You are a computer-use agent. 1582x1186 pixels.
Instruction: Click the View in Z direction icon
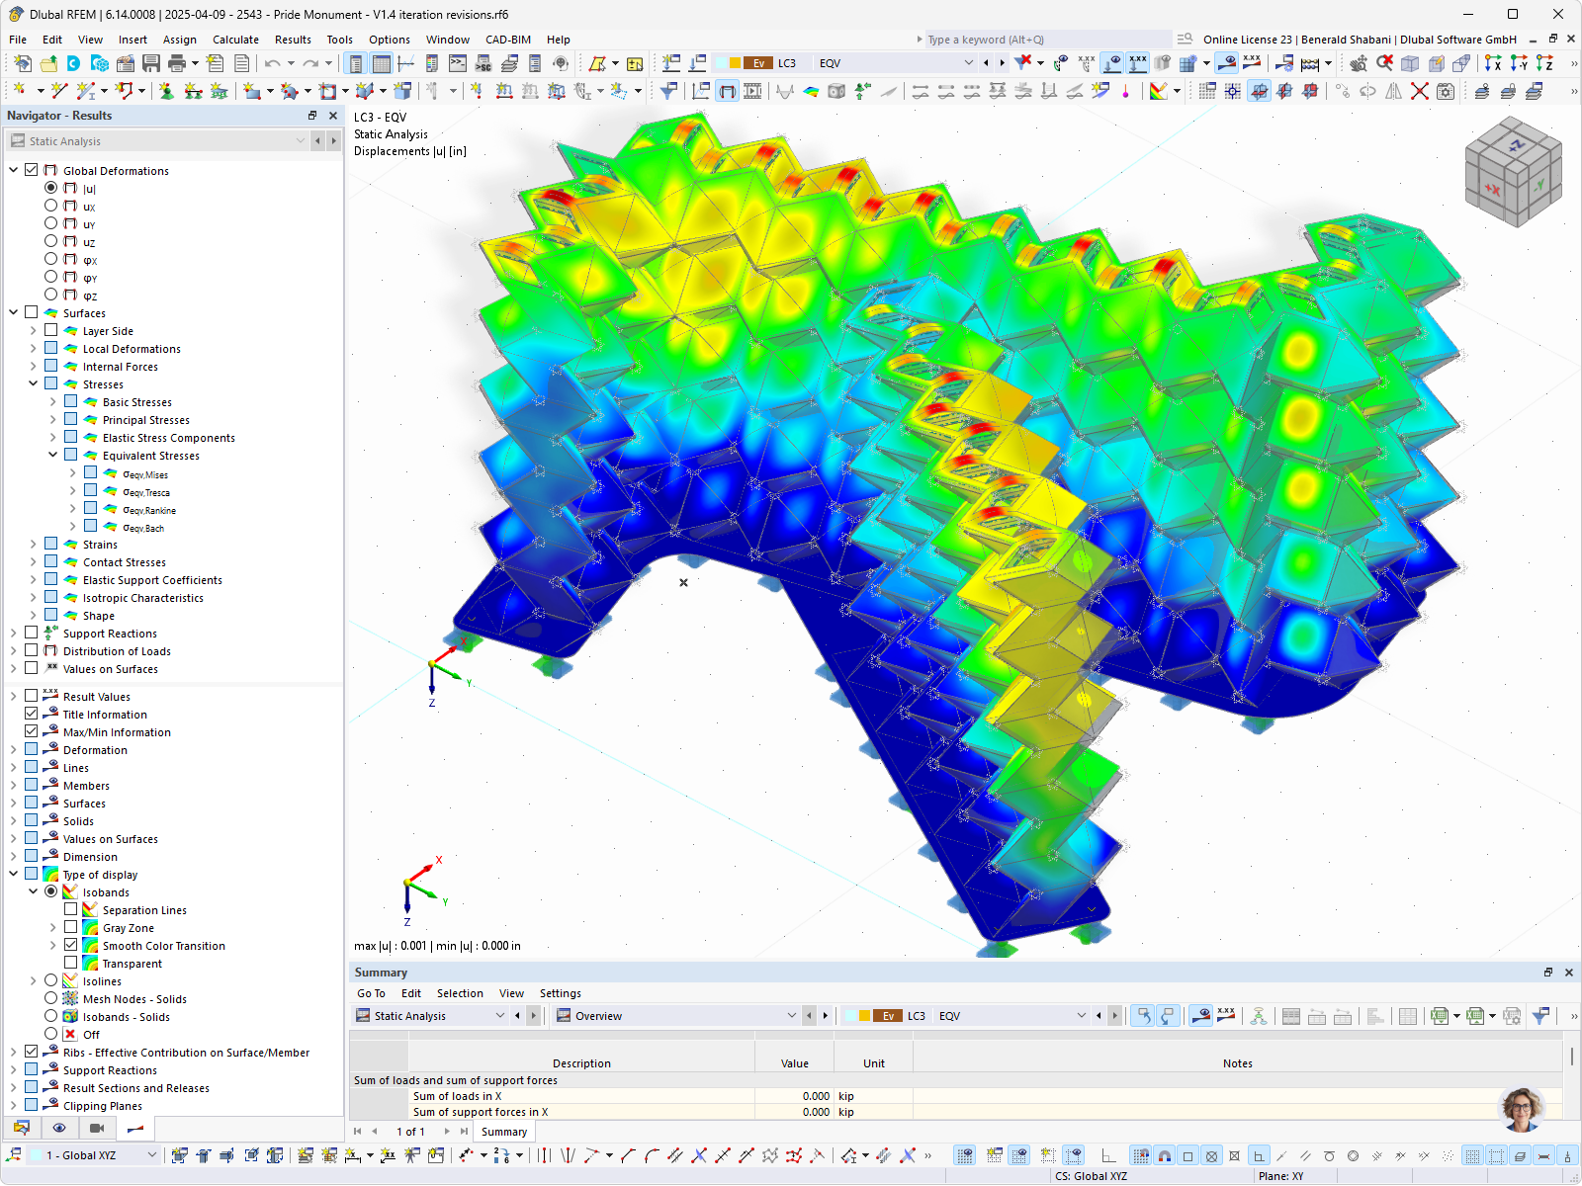[x=1544, y=63]
